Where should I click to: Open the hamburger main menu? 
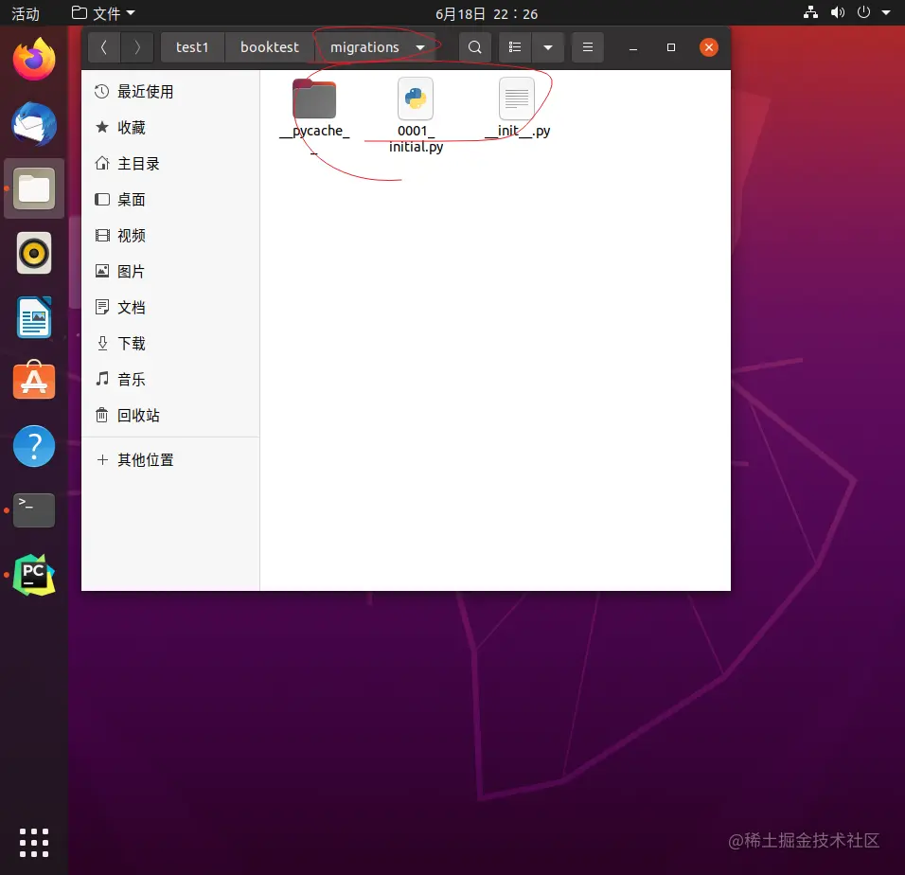(588, 47)
